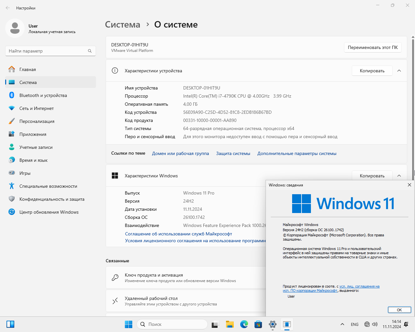415x332 pixels.
Task: Collapse the Характеристики устройства section chevron
Action: pos(399,71)
